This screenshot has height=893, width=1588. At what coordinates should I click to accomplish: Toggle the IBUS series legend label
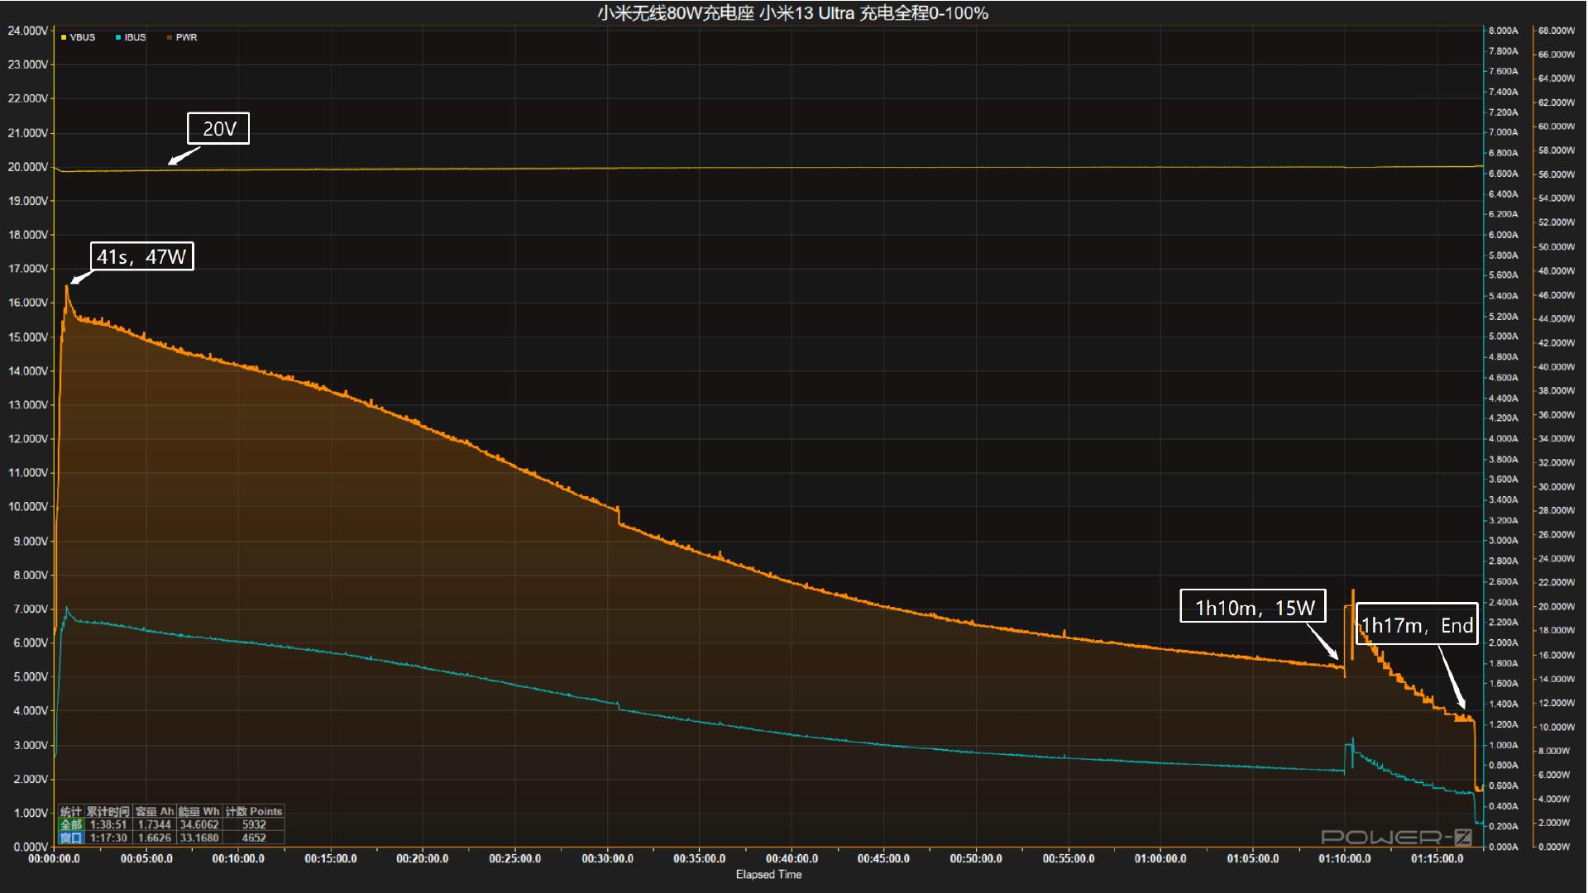click(x=135, y=37)
